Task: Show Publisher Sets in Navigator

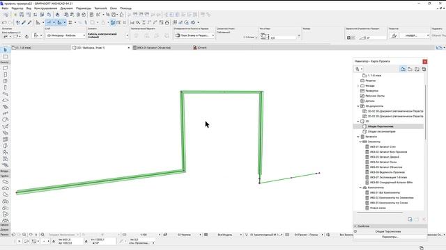Action: pyautogui.click(x=424, y=69)
